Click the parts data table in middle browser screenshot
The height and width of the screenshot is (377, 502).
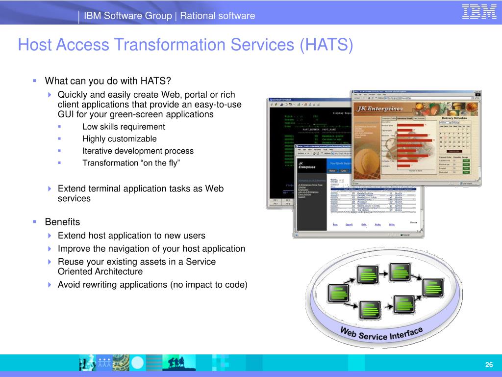pos(373,200)
